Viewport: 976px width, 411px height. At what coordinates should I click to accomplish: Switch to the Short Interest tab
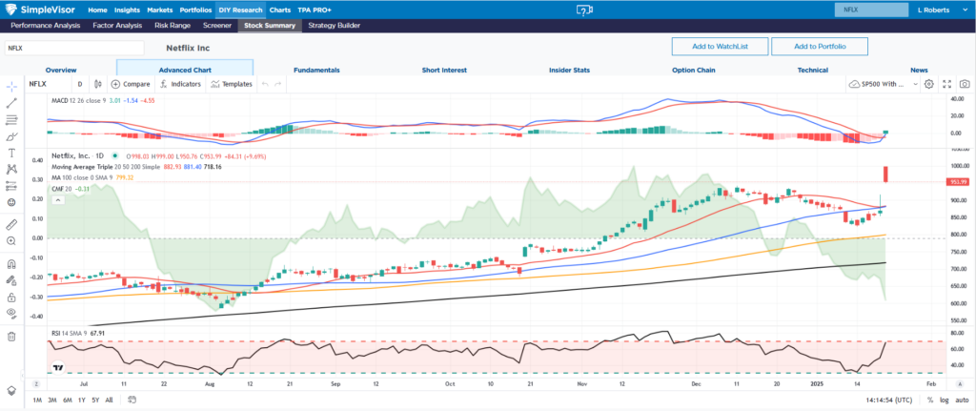click(444, 71)
